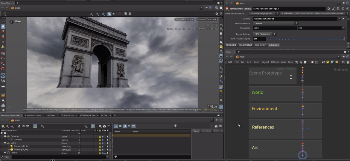Toggle the active power icon for Camera1
Screen dimensions: 350x161
[100, 140]
